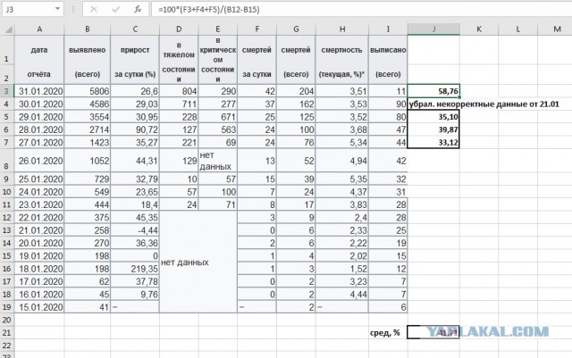This screenshot has width=572, height=358.
Task: Click the mortality value 3,51
Action: [x=342, y=91]
